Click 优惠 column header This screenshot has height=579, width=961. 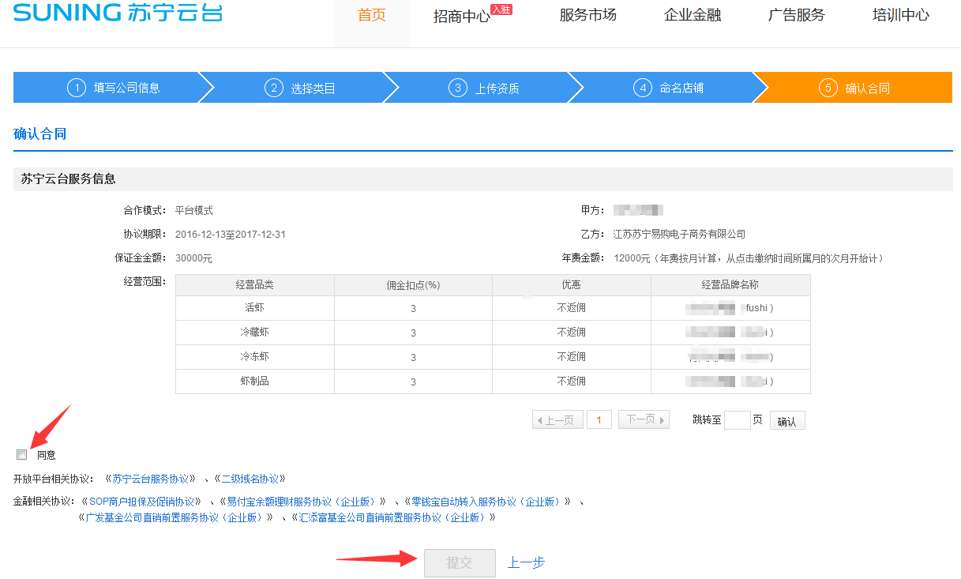click(571, 284)
